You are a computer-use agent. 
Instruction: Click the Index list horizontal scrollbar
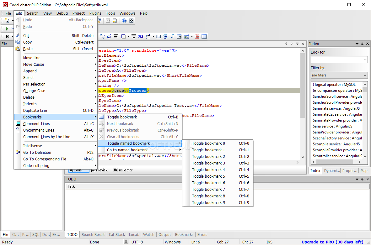pyautogui.click(x=335, y=162)
